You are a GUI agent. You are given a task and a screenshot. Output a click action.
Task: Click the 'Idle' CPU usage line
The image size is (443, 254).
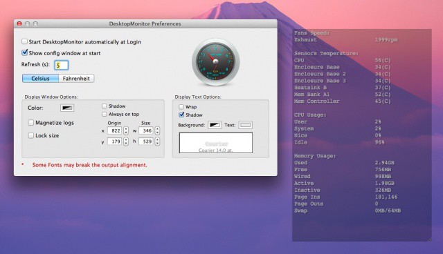339,142
